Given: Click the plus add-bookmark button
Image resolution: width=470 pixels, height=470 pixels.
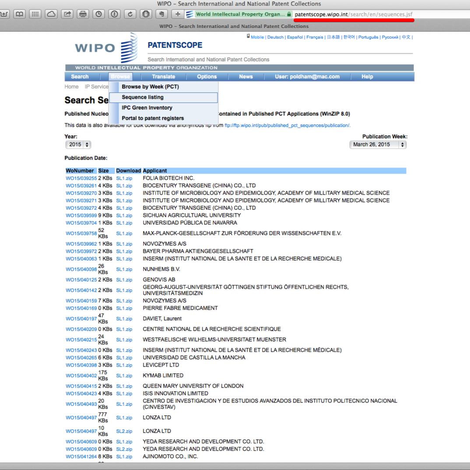Looking at the screenshot, I should (x=178, y=14).
